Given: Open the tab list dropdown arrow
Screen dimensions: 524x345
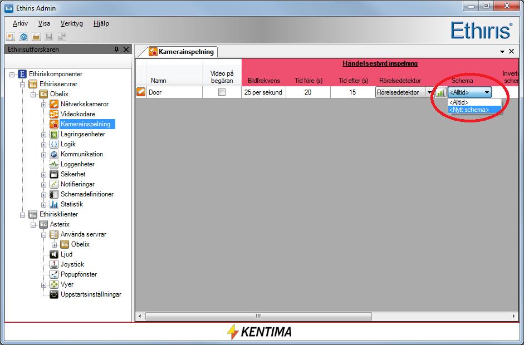Looking at the screenshot, I should click(502, 52).
